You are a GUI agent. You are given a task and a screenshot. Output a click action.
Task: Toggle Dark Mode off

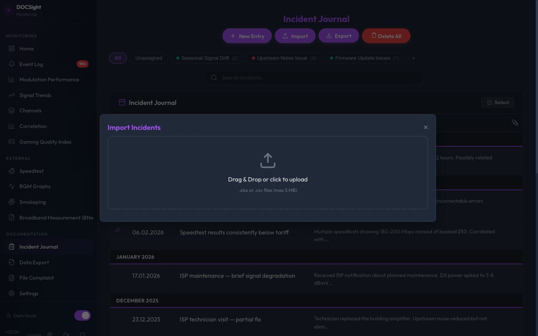coord(82,315)
